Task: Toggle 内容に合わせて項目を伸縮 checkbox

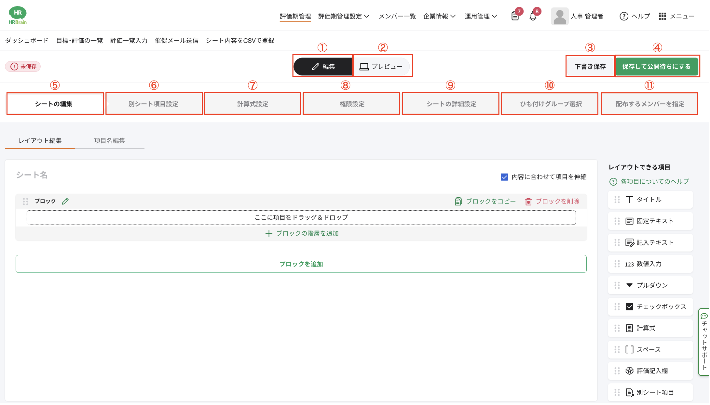Action: coord(504,177)
